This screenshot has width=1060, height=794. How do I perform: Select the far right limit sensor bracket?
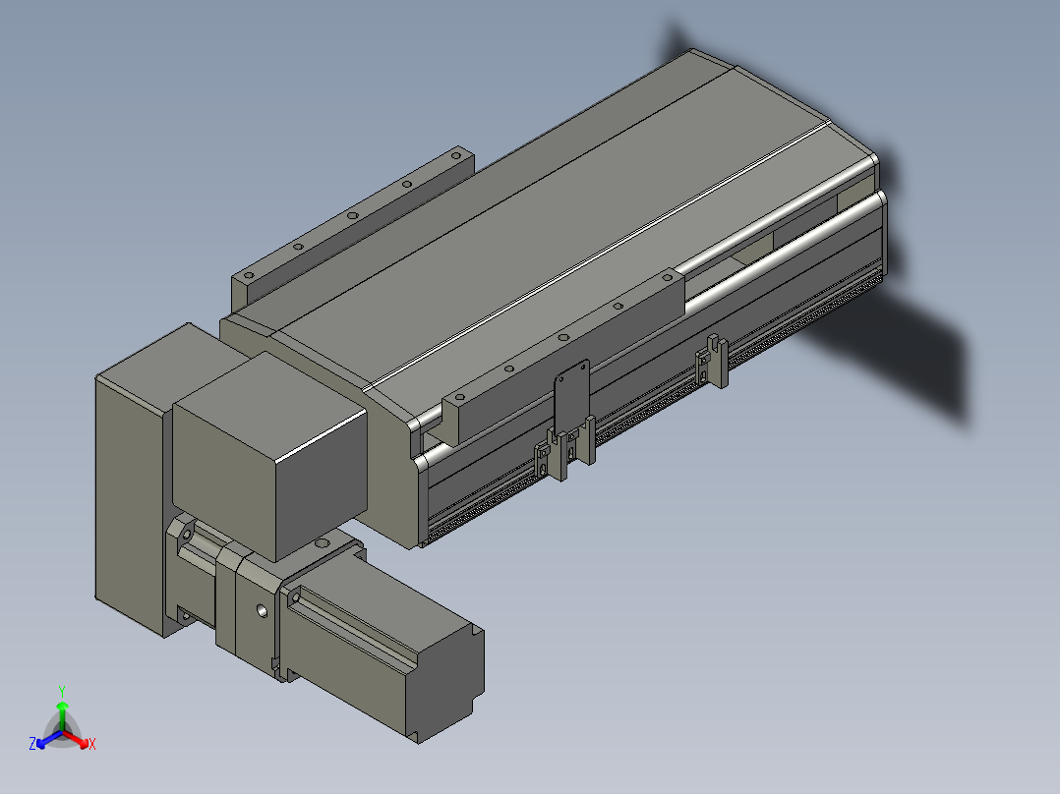[x=713, y=361]
